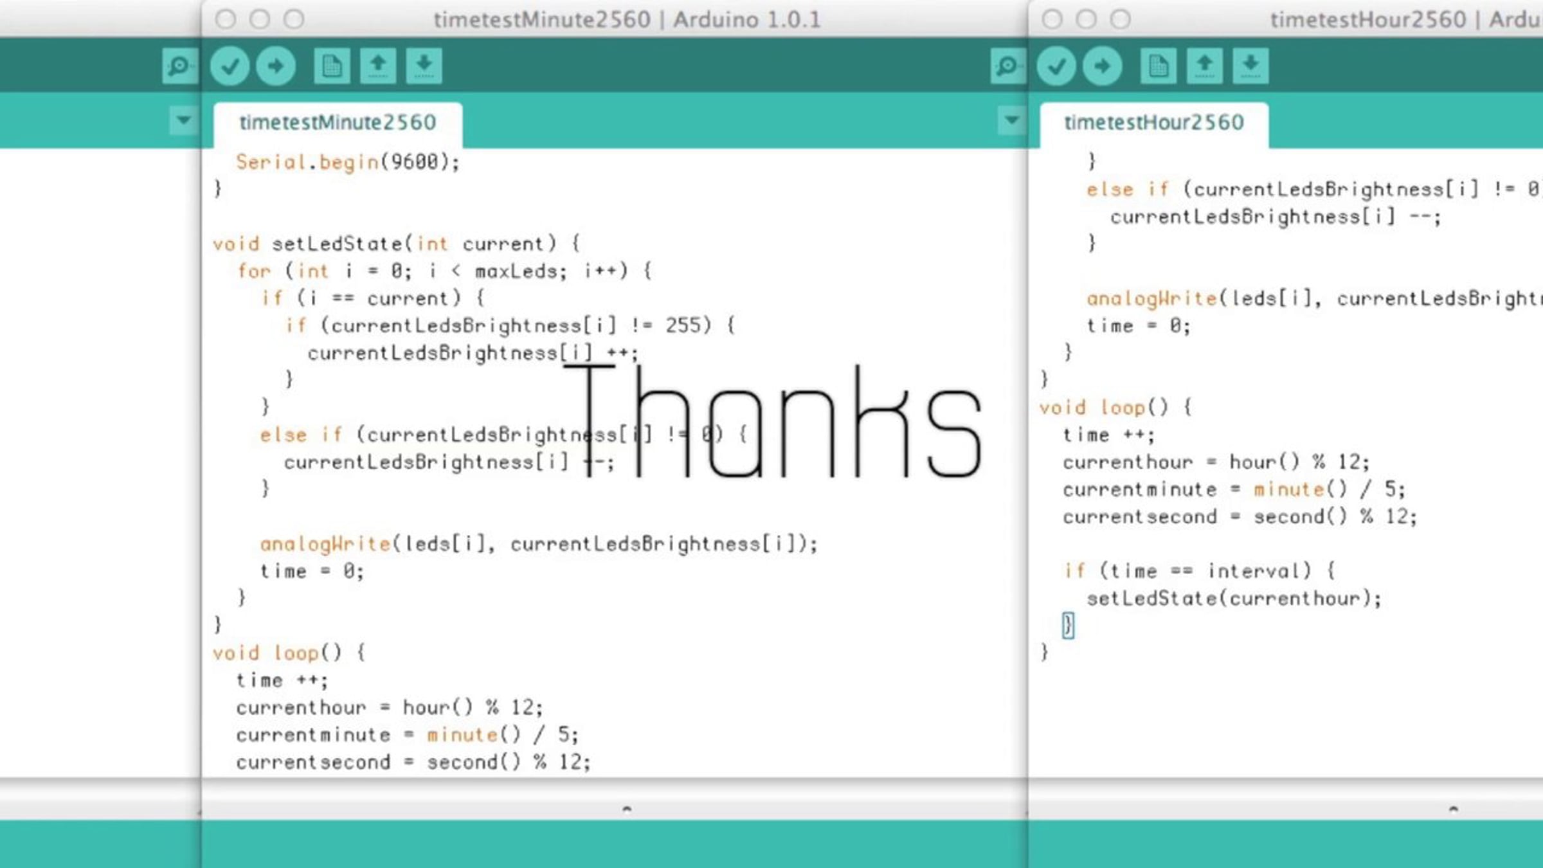Click Verify checkmark in timetestHour2560 window
Screen dimensions: 1543x868
coord(1056,66)
